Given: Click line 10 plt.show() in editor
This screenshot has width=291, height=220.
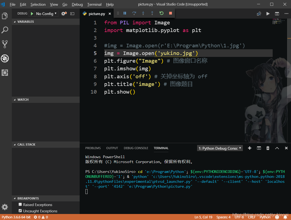Looking at the screenshot, I should [120, 92].
